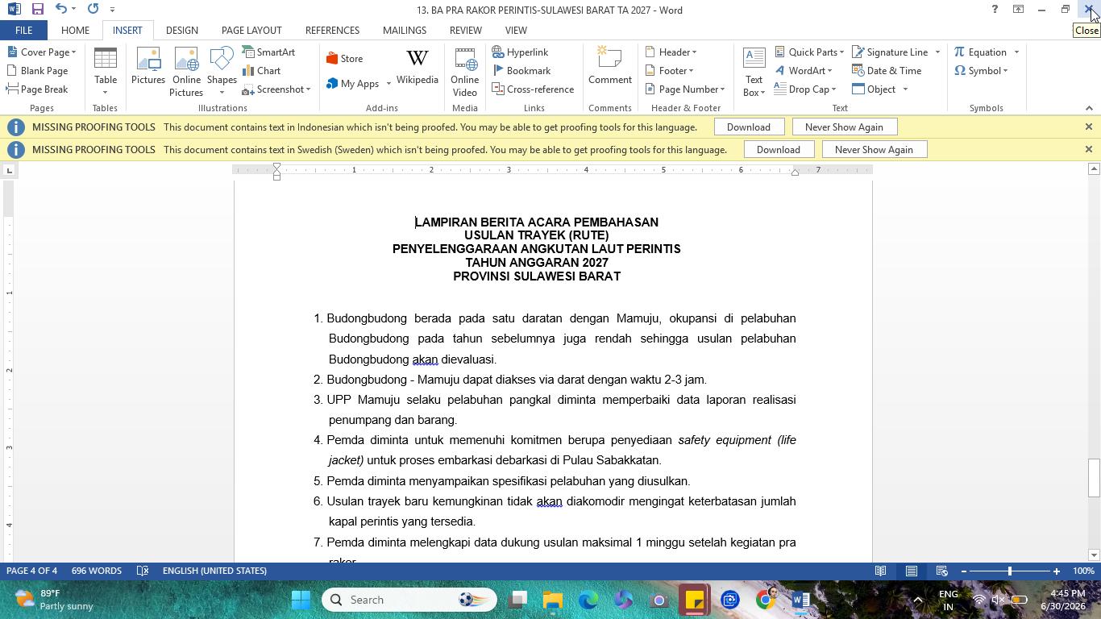This screenshot has width=1101, height=619.
Task: Click the Windows taskbar Search box
Action: 408,600
